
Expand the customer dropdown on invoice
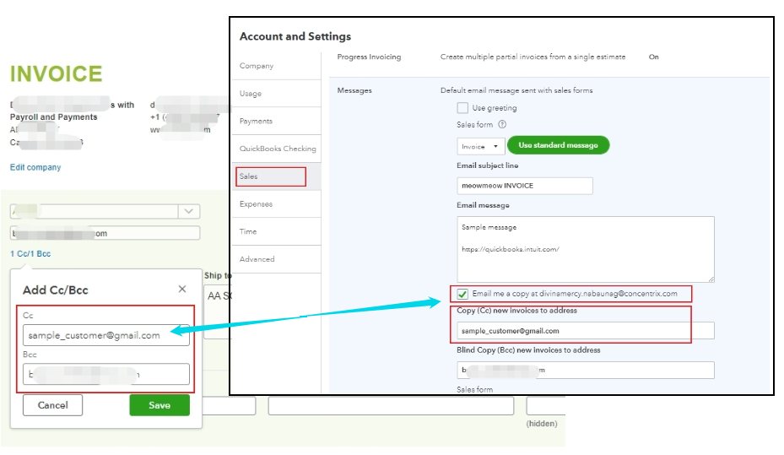coord(188,212)
